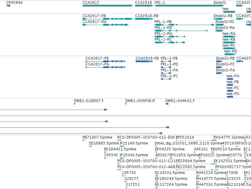Image resolution: width=251 pixels, height=189 pixels.
Task: Select the CG42818 gene bar
Action: tap(144, 6)
